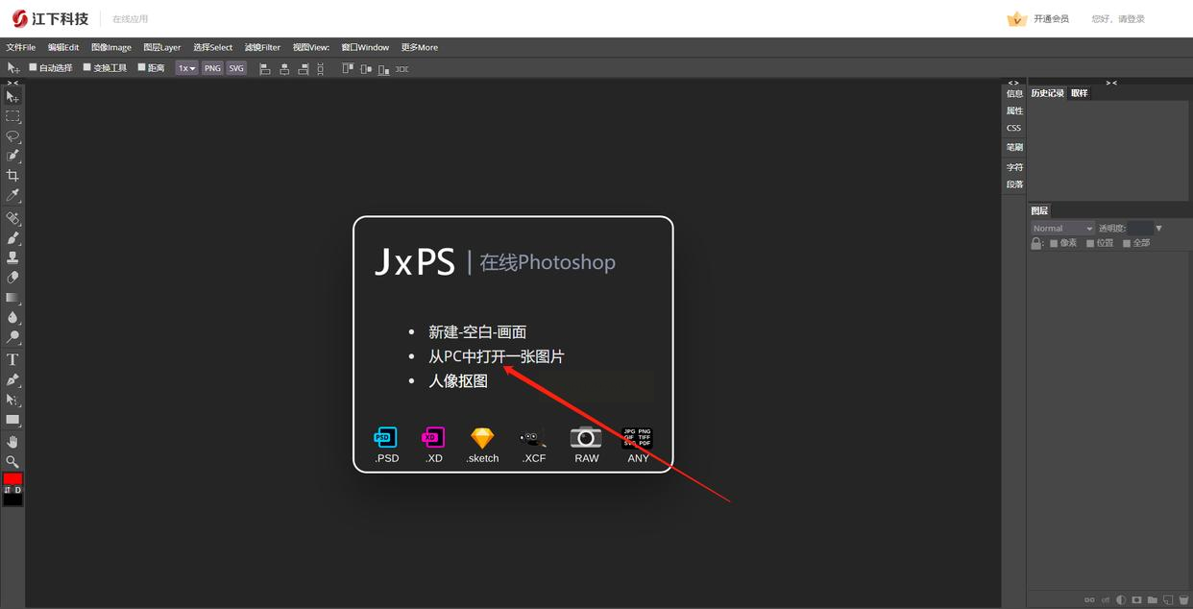Click the delete layer trash icon
This screenshot has width=1193, height=609.
(1183, 600)
